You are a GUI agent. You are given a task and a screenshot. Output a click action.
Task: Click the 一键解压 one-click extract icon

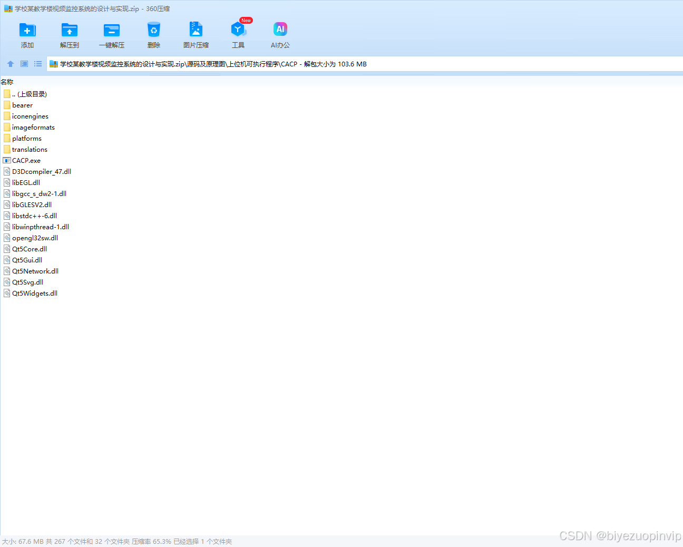point(112,30)
